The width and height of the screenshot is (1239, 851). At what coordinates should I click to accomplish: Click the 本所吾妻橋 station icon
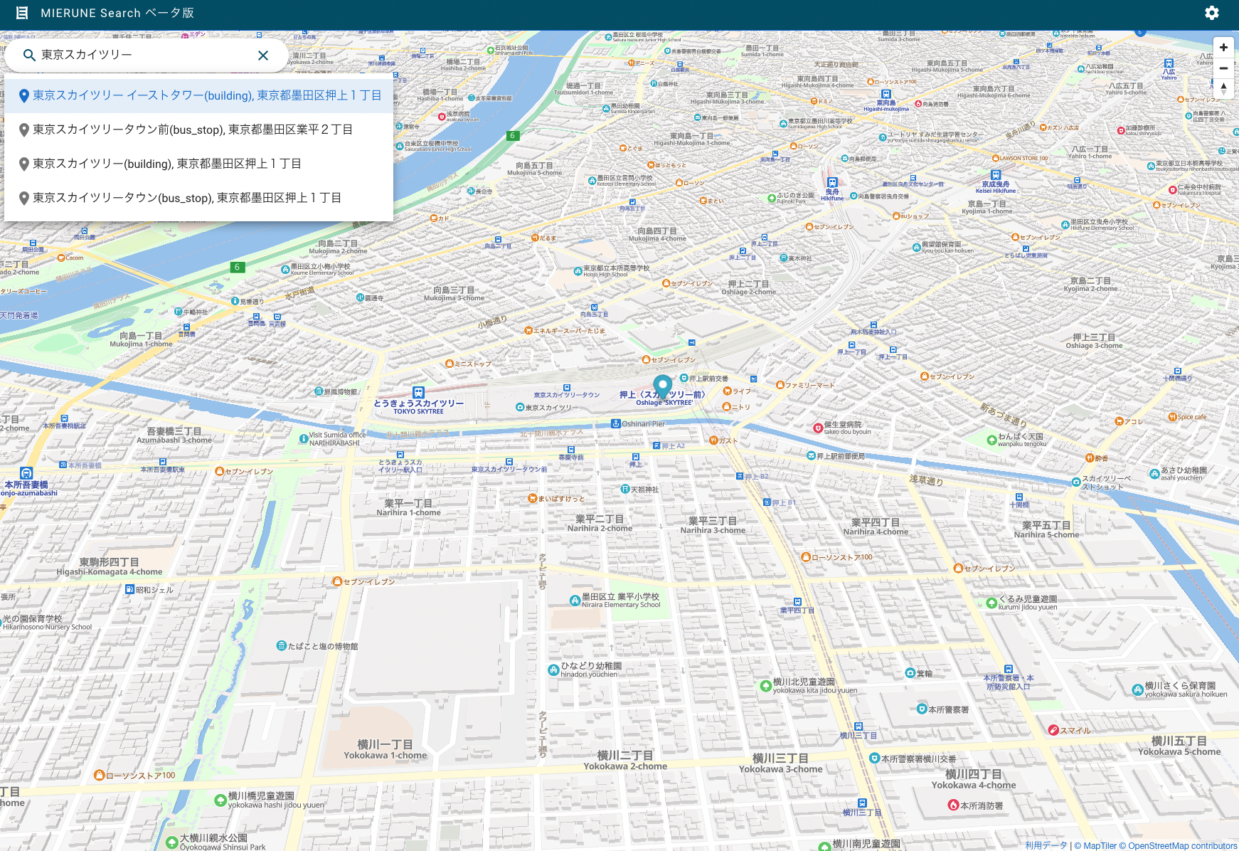coord(26,473)
